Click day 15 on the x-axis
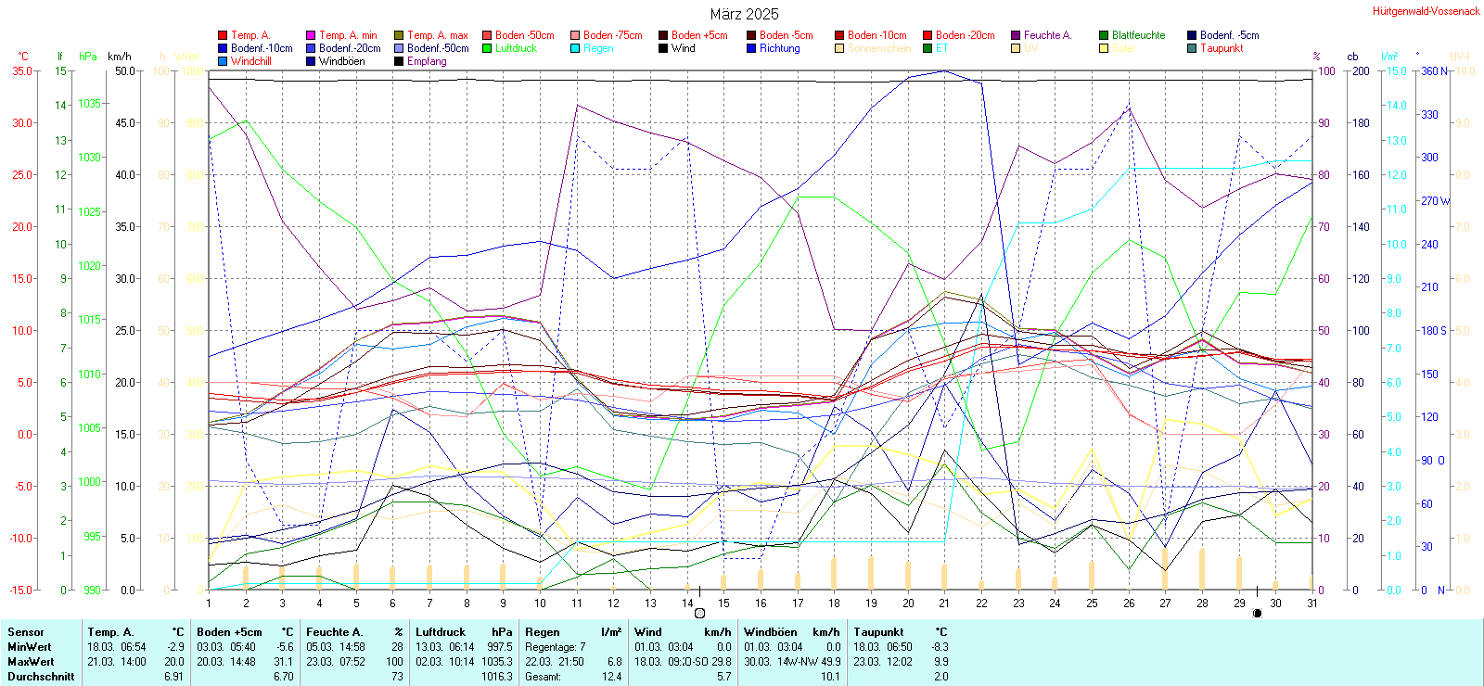The image size is (1484, 686). pyautogui.click(x=723, y=603)
